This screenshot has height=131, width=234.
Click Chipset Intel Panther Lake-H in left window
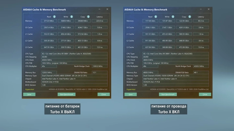pos(74,79)
